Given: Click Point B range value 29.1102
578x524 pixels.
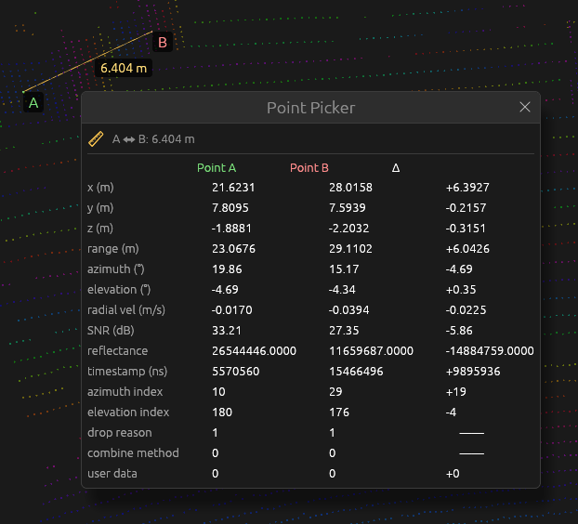Looking at the screenshot, I should tap(350, 249).
